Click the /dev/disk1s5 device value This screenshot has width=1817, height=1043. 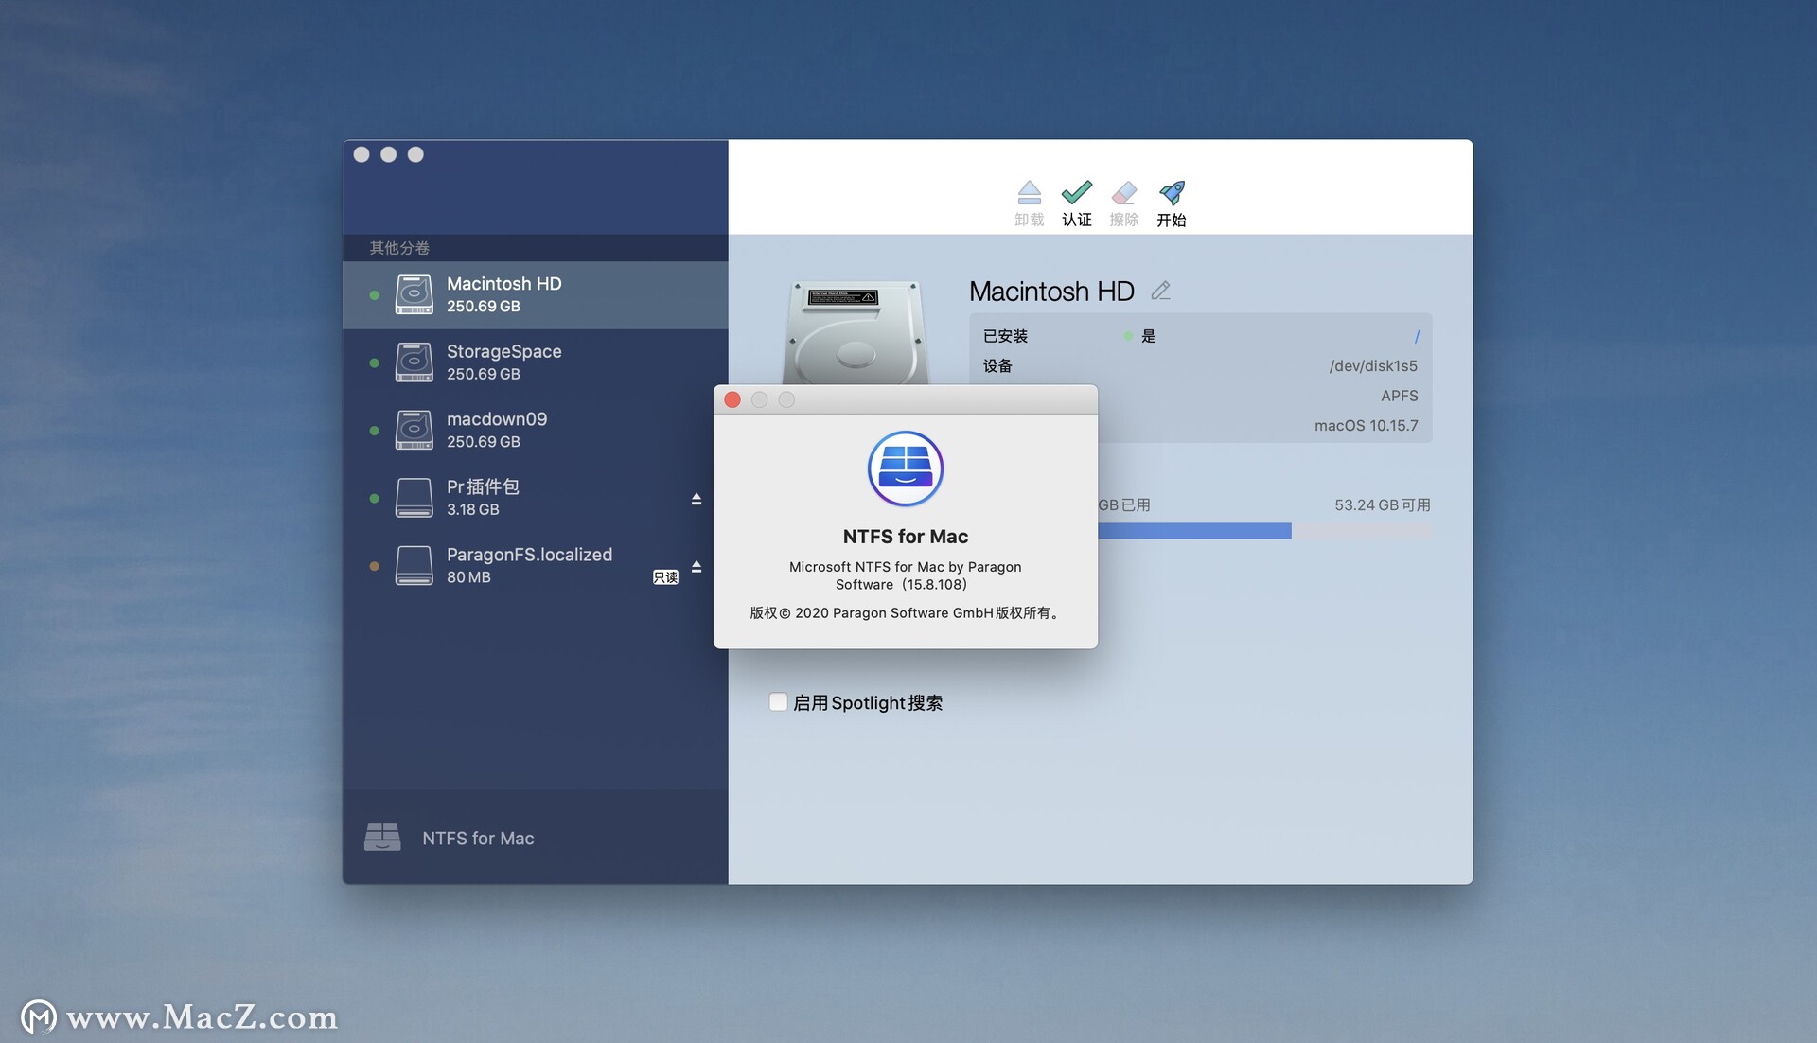[1373, 366]
